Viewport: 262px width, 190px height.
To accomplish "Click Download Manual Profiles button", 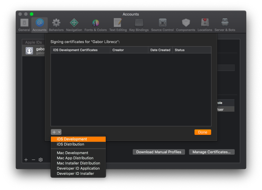I will click(x=159, y=152).
